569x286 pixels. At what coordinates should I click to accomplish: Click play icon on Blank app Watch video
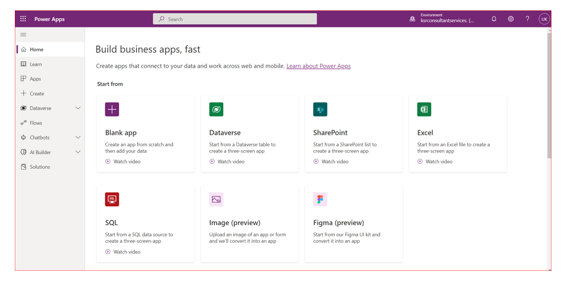[x=108, y=161]
